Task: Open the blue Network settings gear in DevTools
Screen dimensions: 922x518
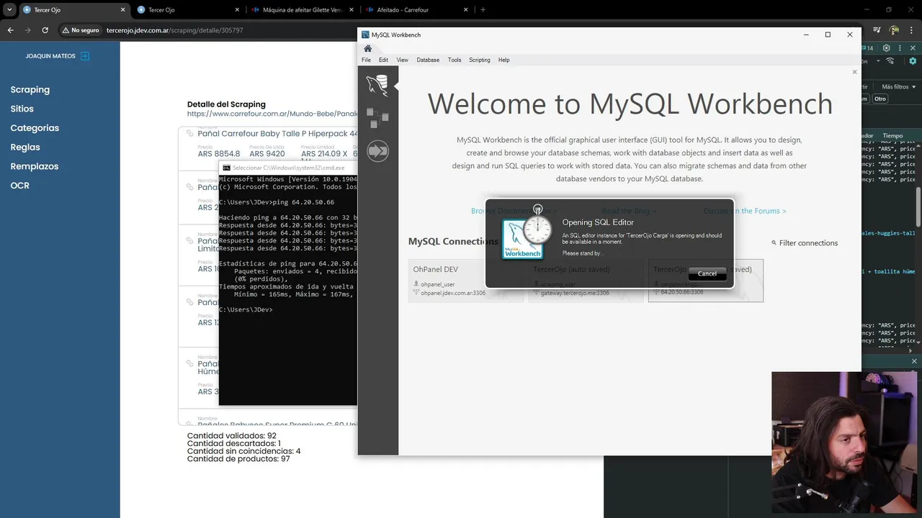Action: tap(913, 61)
